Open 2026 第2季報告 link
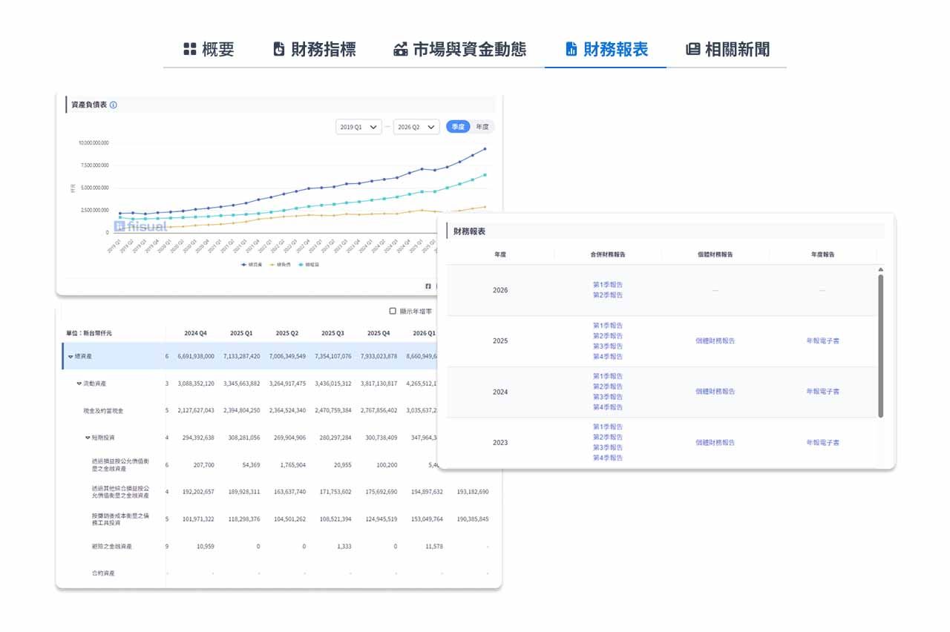This screenshot has width=950, height=632. tap(608, 295)
